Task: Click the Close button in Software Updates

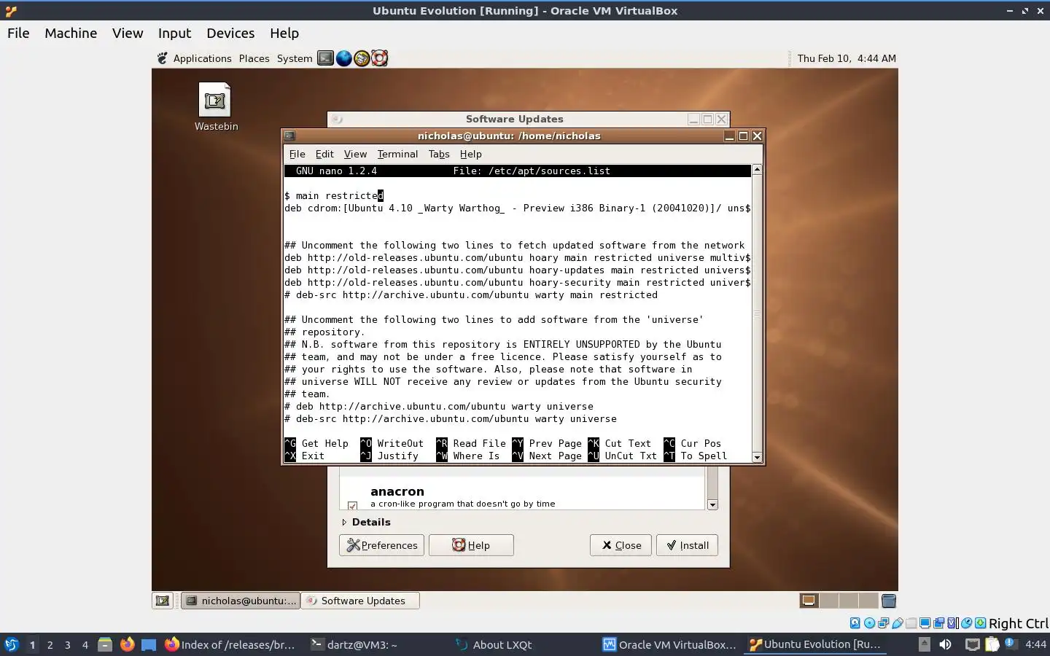Action: pos(621,545)
